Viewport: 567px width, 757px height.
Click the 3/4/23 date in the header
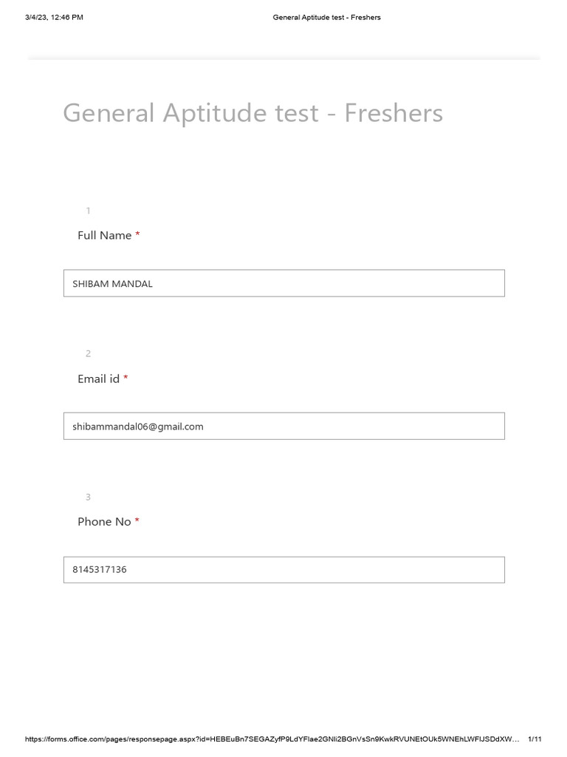37,17
